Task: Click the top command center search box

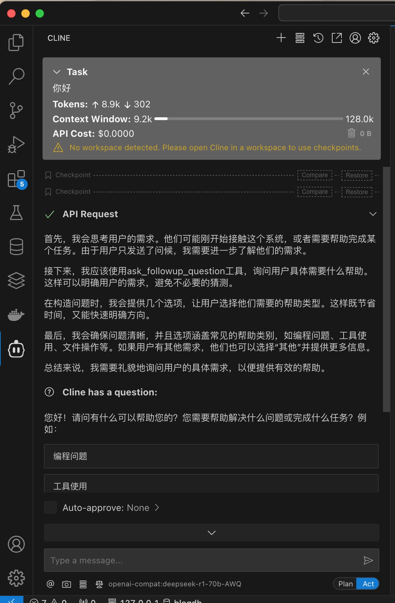Action: tap(337, 13)
